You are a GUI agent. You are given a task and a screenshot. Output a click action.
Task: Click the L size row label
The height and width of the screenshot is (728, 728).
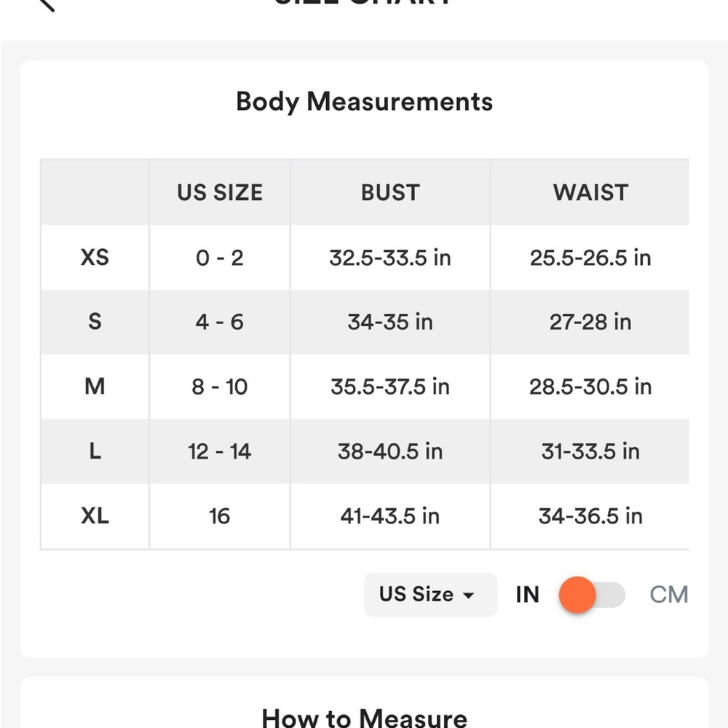[x=95, y=451]
